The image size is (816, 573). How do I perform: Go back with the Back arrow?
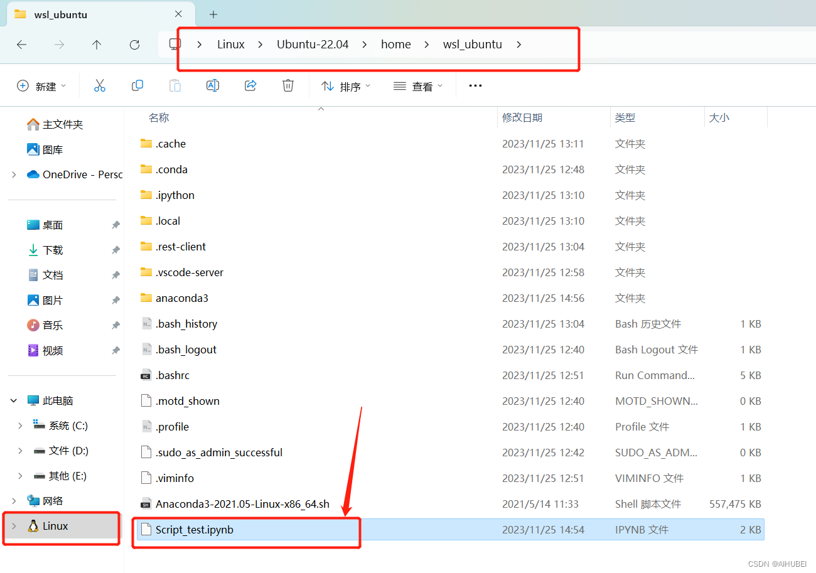pos(21,45)
